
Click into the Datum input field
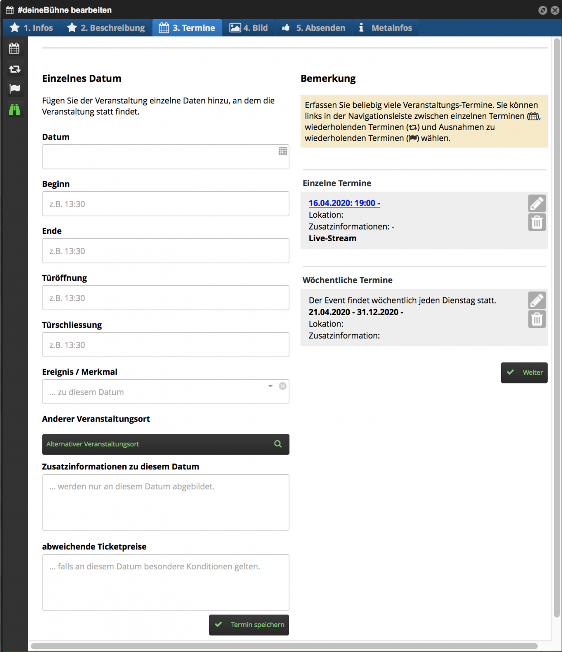(x=166, y=157)
